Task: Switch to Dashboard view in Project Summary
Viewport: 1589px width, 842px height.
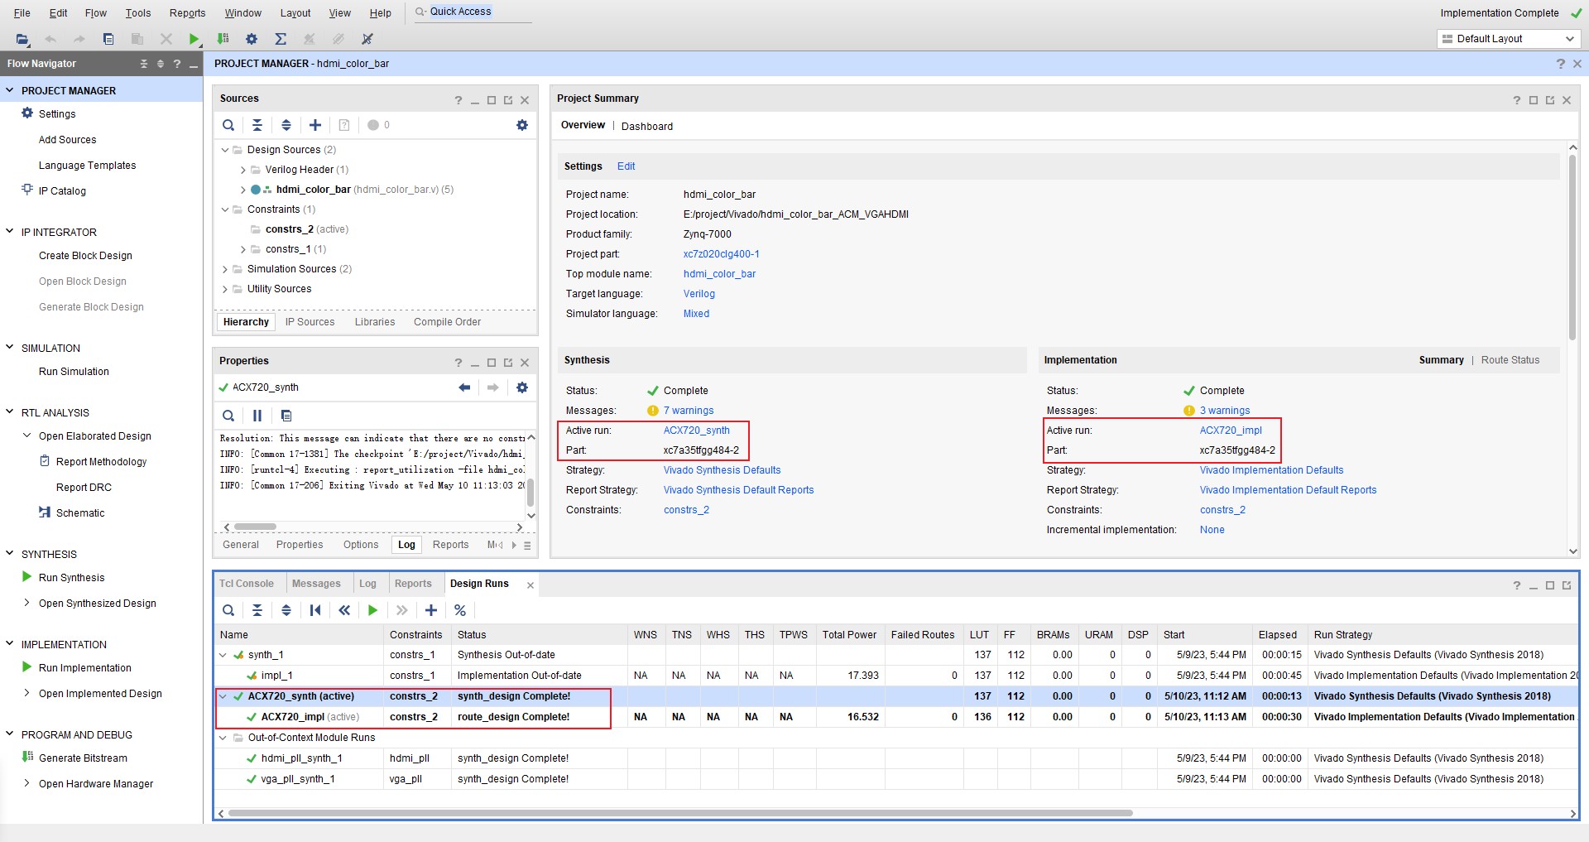Action: tap(647, 127)
